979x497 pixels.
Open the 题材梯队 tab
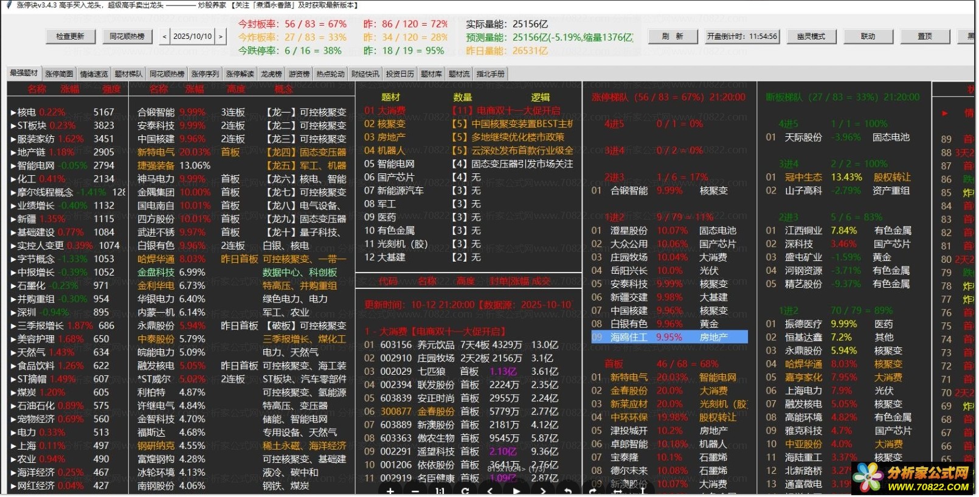point(128,74)
